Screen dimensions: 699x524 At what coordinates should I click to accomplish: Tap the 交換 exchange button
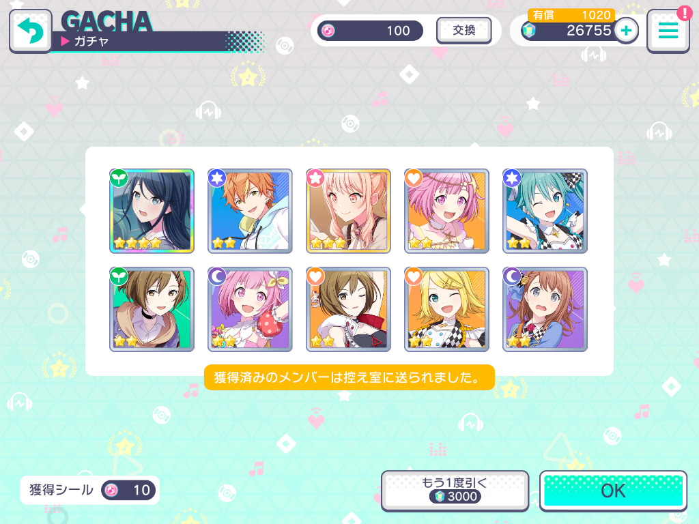463,30
